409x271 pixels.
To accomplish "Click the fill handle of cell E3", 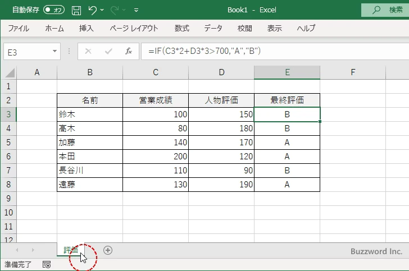I will [320, 121].
